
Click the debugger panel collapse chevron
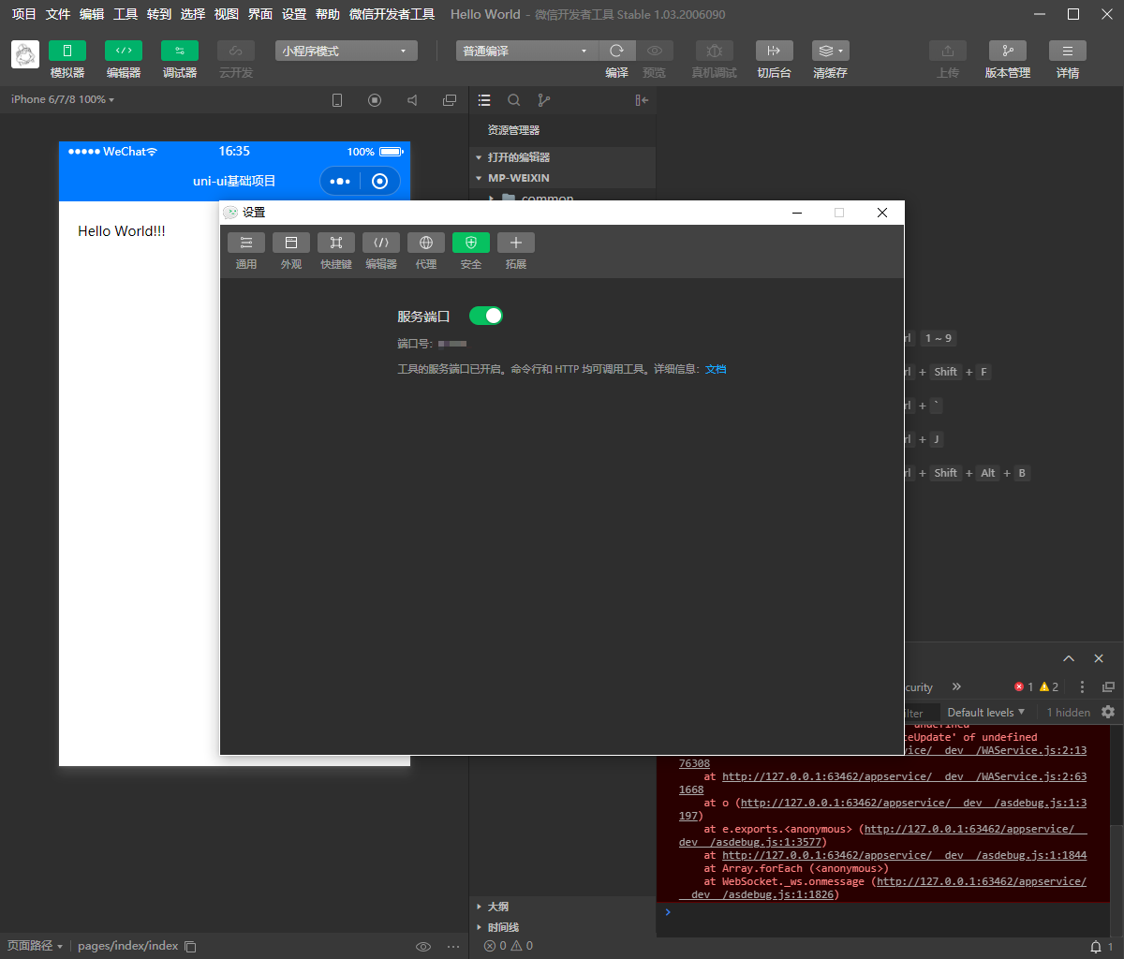(1069, 658)
